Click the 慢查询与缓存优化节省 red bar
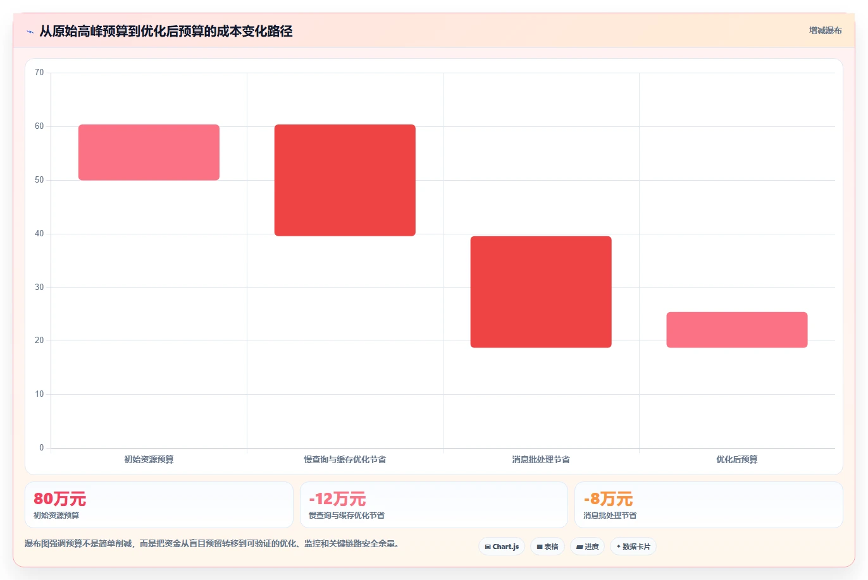 coord(345,180)
